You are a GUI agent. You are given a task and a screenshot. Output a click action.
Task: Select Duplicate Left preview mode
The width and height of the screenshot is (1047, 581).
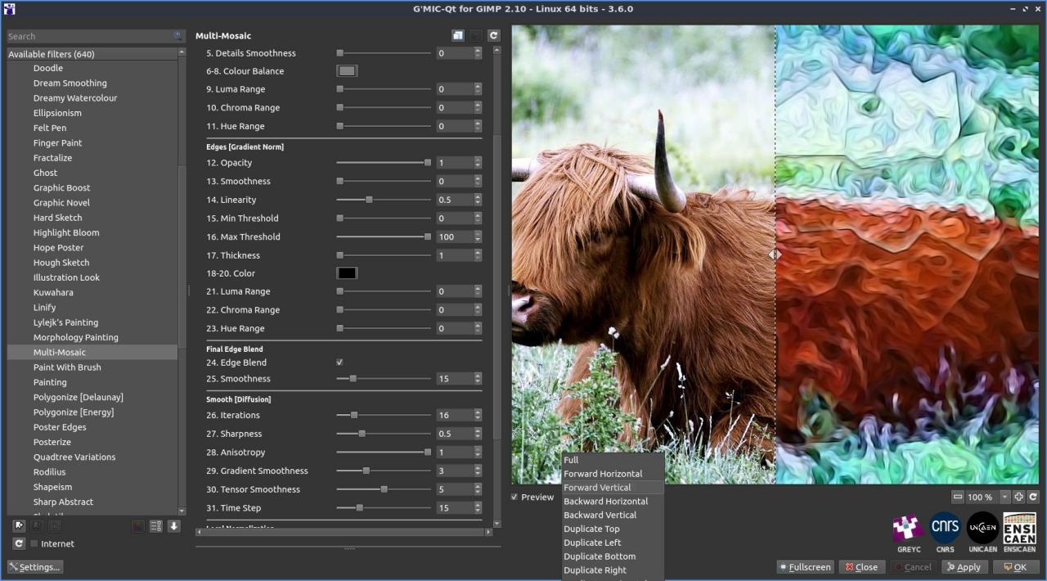pos(613,543)
